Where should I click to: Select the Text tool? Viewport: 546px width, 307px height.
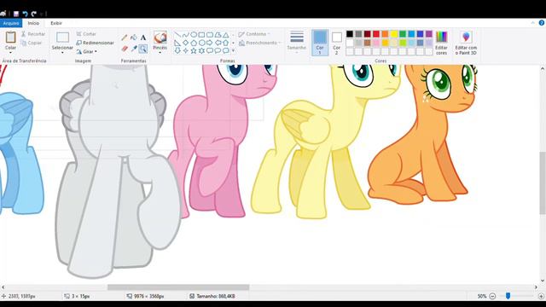pyautogui.click(x=143, y=38)
